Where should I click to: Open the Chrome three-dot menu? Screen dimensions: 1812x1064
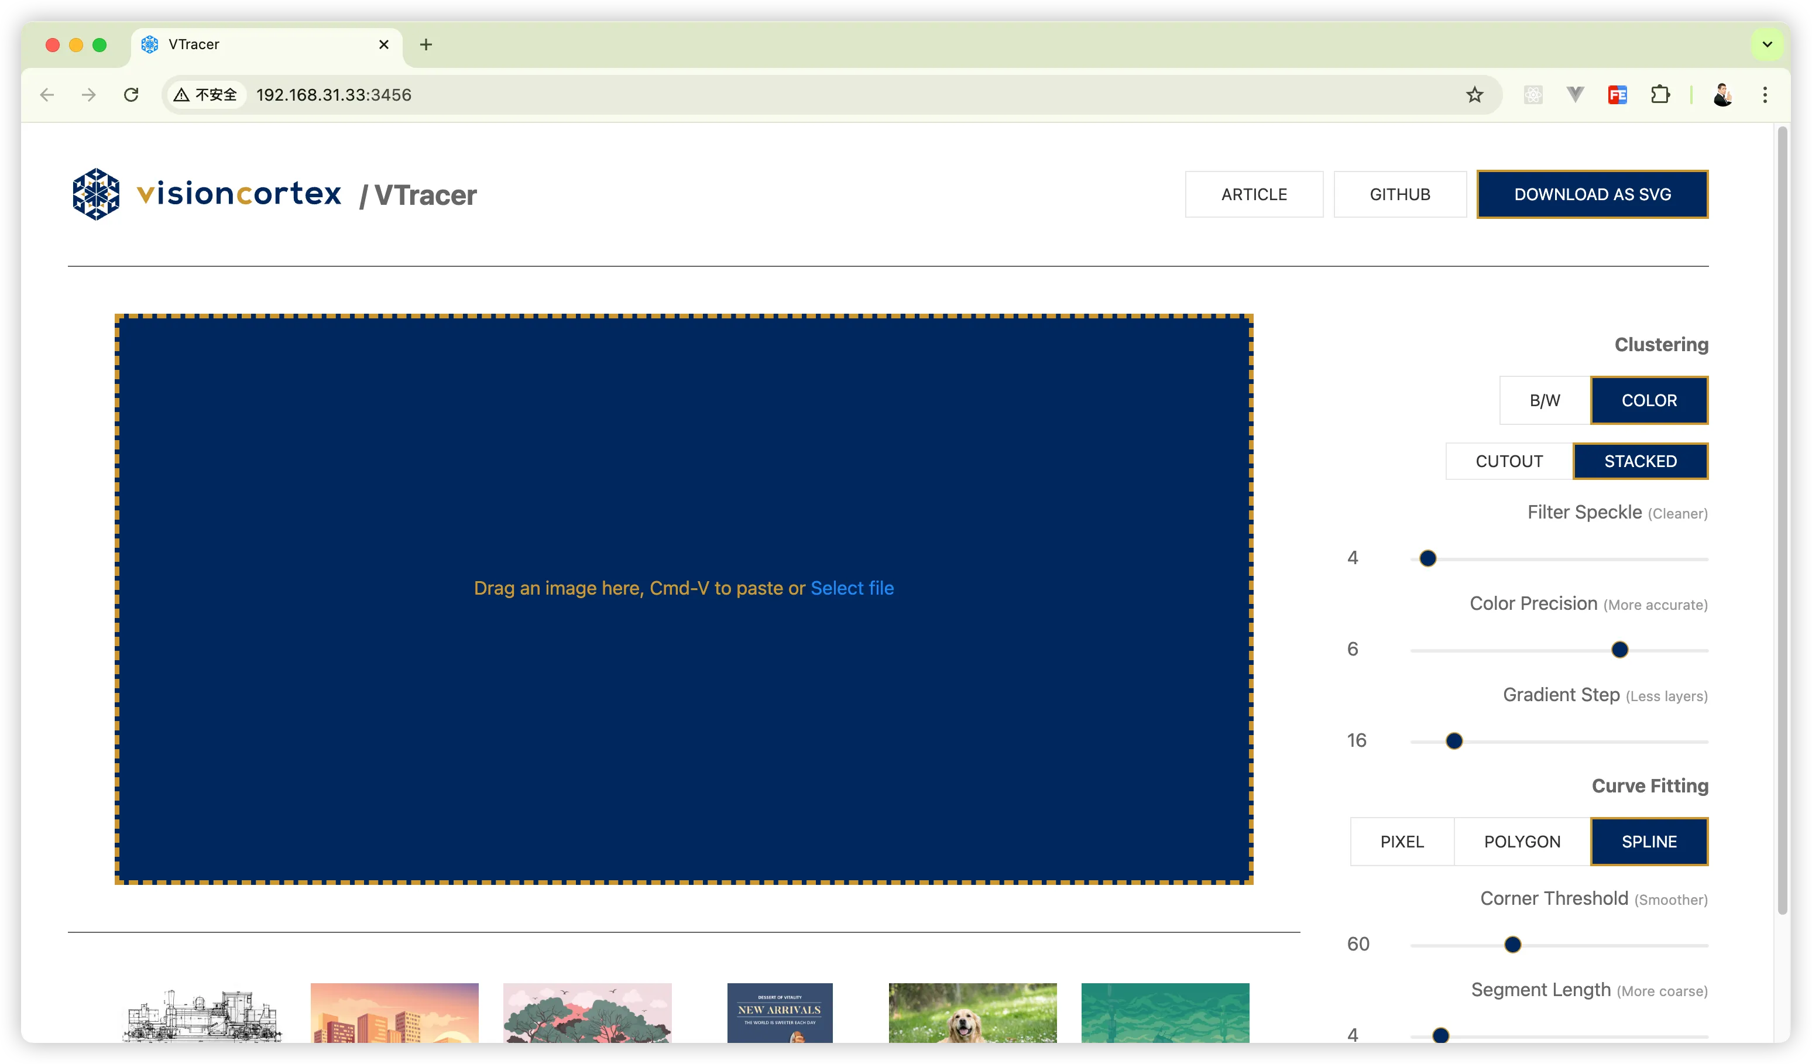tap(1765, 95)
